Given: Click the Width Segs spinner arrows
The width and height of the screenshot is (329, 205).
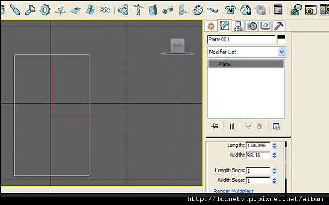Looking at the screenshot, I should 274,180.
